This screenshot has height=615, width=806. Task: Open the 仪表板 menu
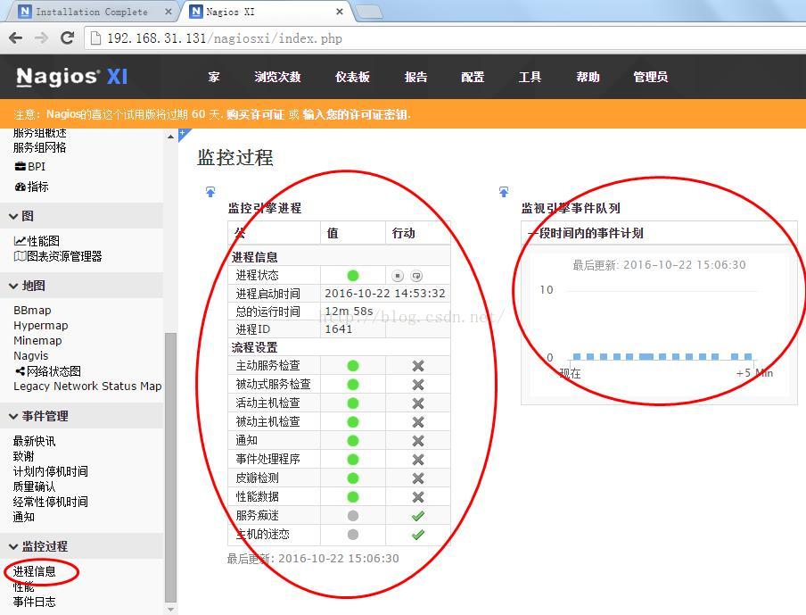pos(353,77)
